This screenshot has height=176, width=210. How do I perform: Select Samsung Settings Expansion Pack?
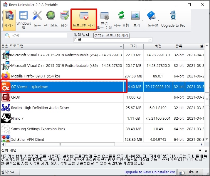[103, 129]
